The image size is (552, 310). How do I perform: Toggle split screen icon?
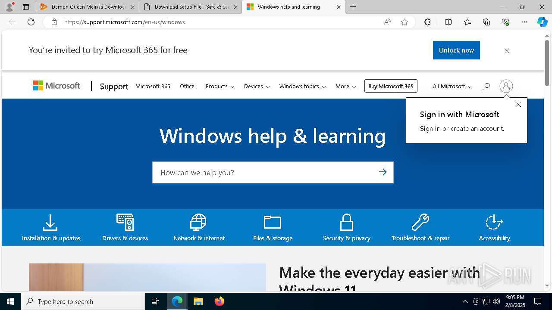(x=448, y=22)
